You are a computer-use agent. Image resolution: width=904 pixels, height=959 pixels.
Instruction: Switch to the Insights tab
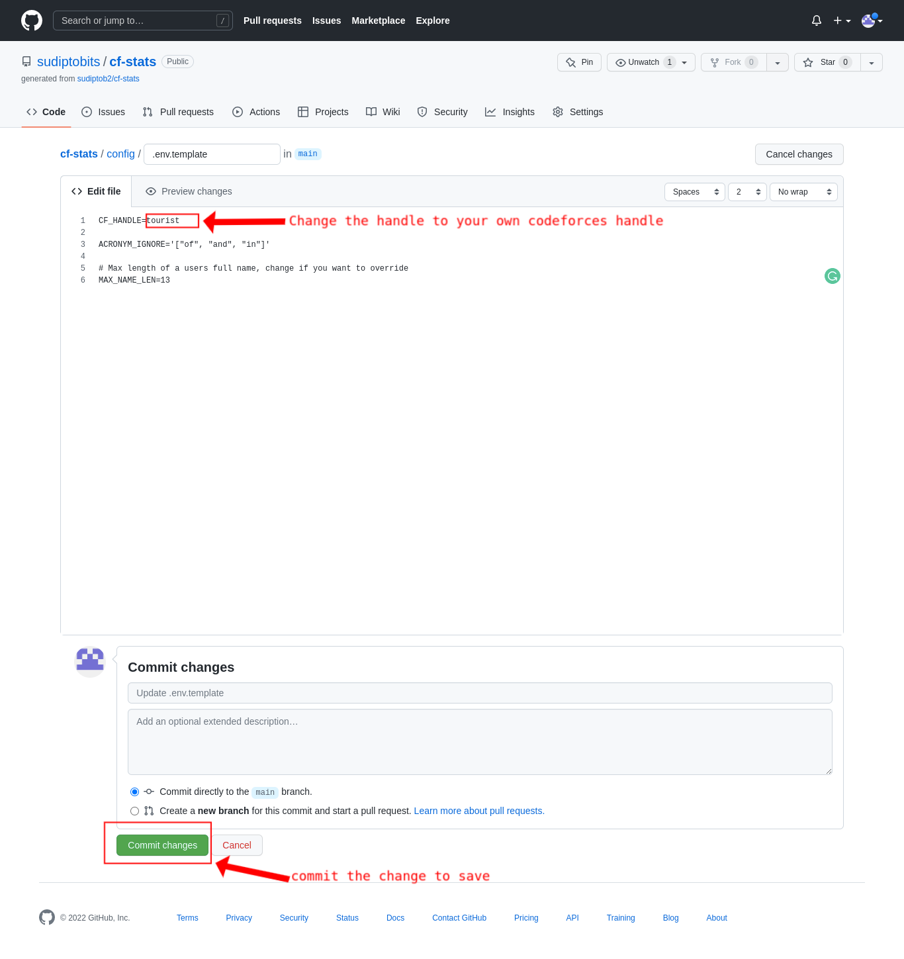click(x=510, y=112)
